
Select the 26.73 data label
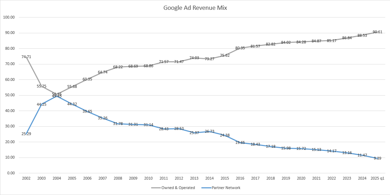[209, 132]
